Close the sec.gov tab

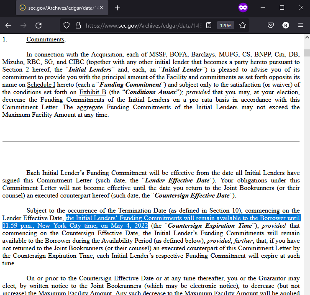click(x=102, y=8)
